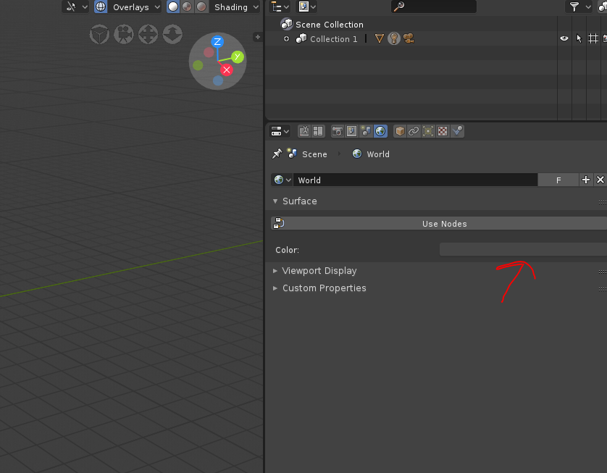Open the world Color swatch

523,250
